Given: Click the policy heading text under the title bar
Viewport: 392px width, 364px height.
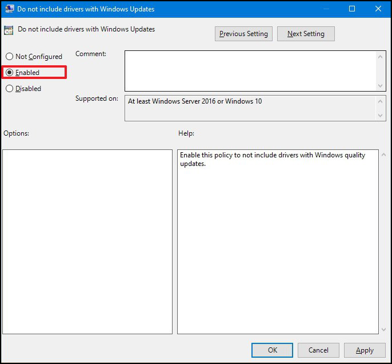Looking at the screenshot, I should click(x=86, y=29).
